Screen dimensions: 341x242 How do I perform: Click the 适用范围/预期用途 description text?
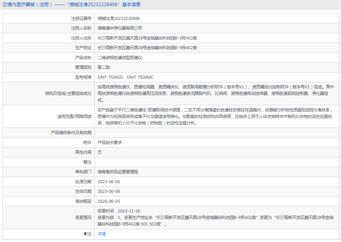point(215,116)
